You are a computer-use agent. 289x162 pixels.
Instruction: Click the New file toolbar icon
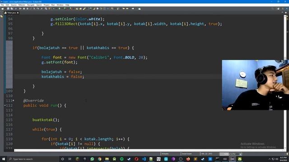tap(3, 9)
